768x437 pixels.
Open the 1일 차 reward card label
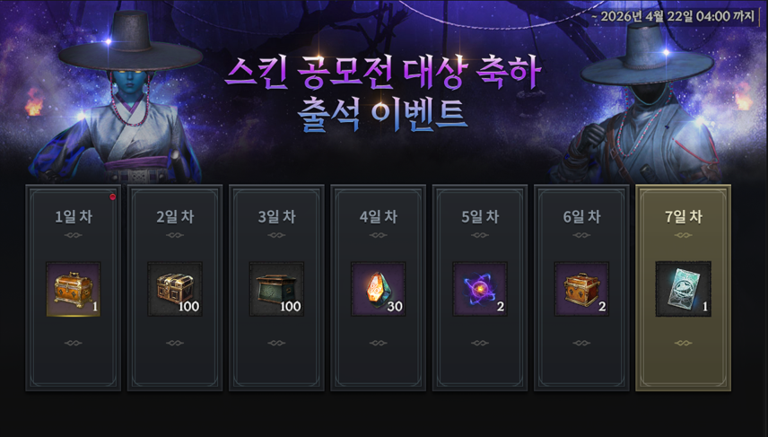74,217
